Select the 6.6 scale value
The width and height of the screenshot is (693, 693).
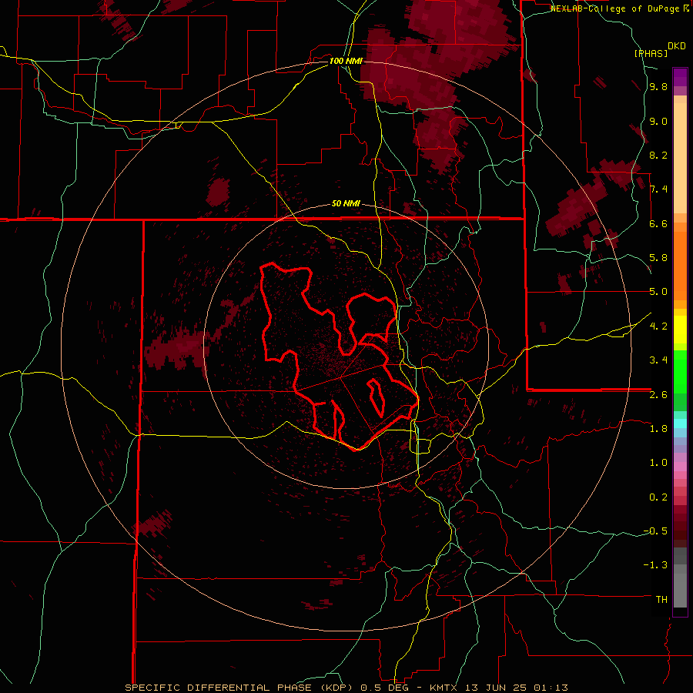tap(658, 224)
